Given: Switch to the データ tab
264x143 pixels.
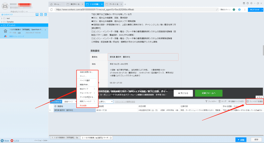Looking at the screenshot, I should coord(114,4).
